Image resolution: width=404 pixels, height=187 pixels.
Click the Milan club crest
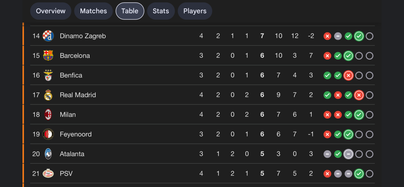pos(48,115)
